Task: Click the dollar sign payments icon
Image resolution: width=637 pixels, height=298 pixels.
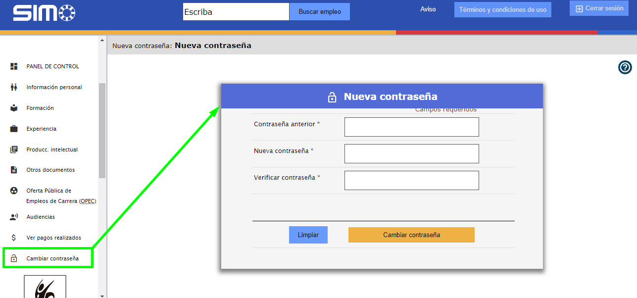Action: 14,238
